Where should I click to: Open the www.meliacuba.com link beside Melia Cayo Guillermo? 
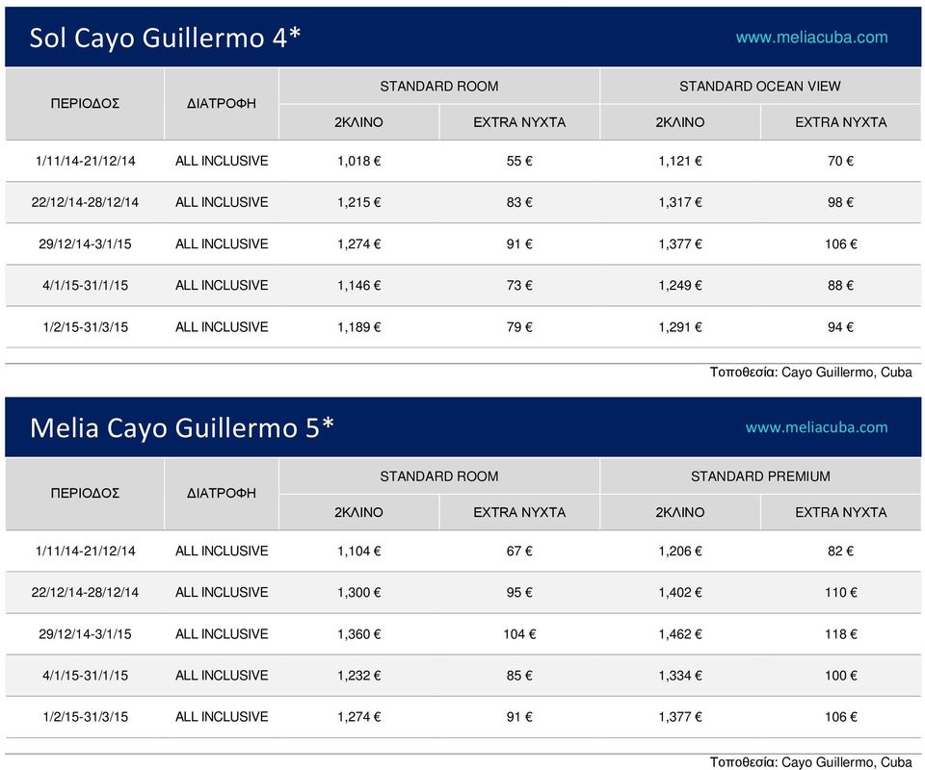click(816, 427)
